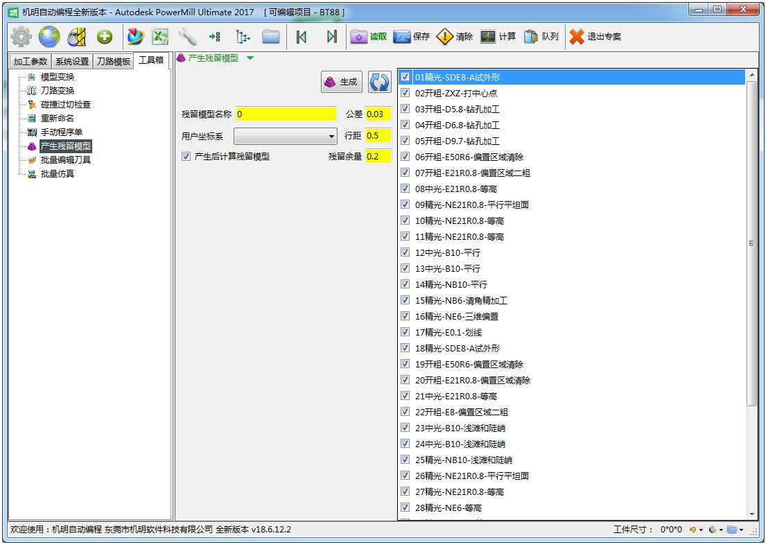The width and height of the screenshot is (768, 547).
Task: Click the scroll-up arrow of toolpath list
Action: pyautogui.click(x=752, y=76)
